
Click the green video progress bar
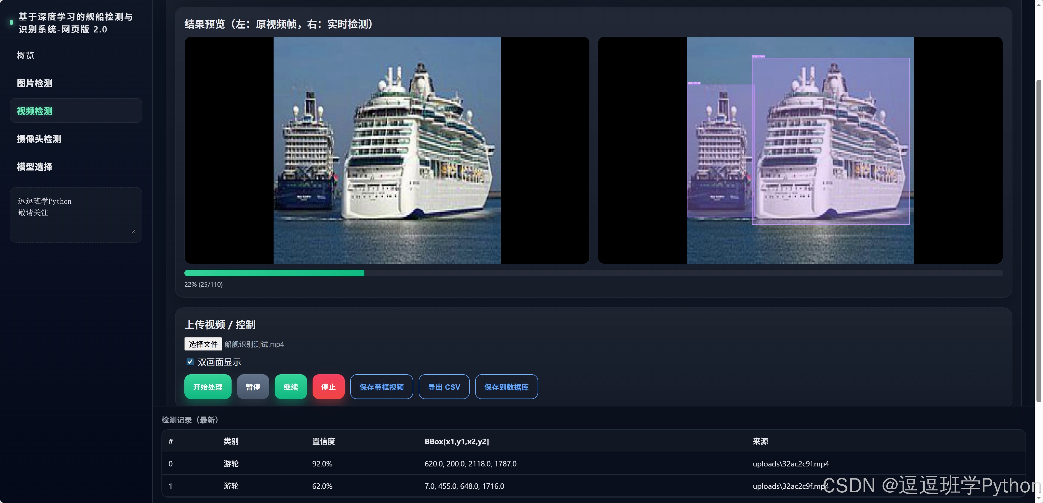point(274,273)
